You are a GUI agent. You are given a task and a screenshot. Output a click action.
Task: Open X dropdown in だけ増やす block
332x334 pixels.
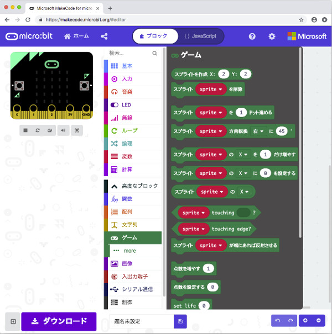click(x=243, y=155)
